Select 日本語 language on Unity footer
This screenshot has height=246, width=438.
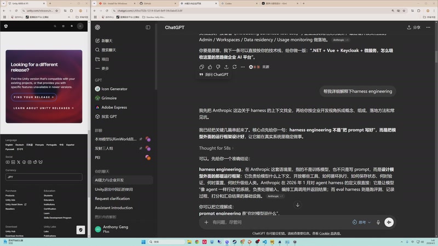tap(30, 145)
